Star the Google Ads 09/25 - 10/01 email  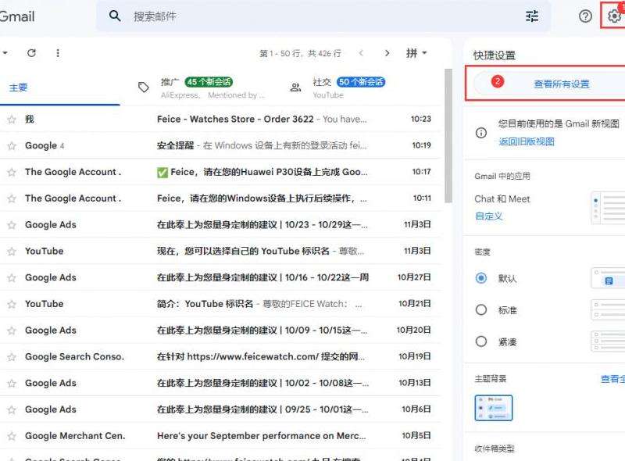[12, 409]
